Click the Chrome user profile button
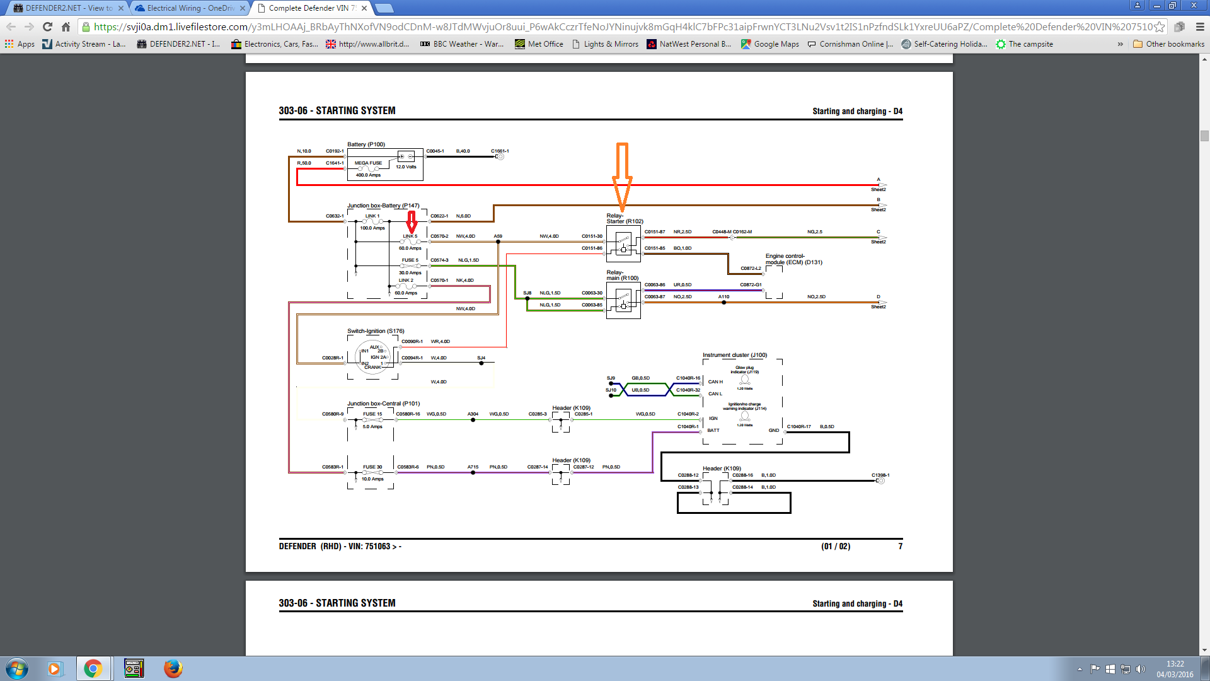Screen dimensions: 1210x681 1138,5
